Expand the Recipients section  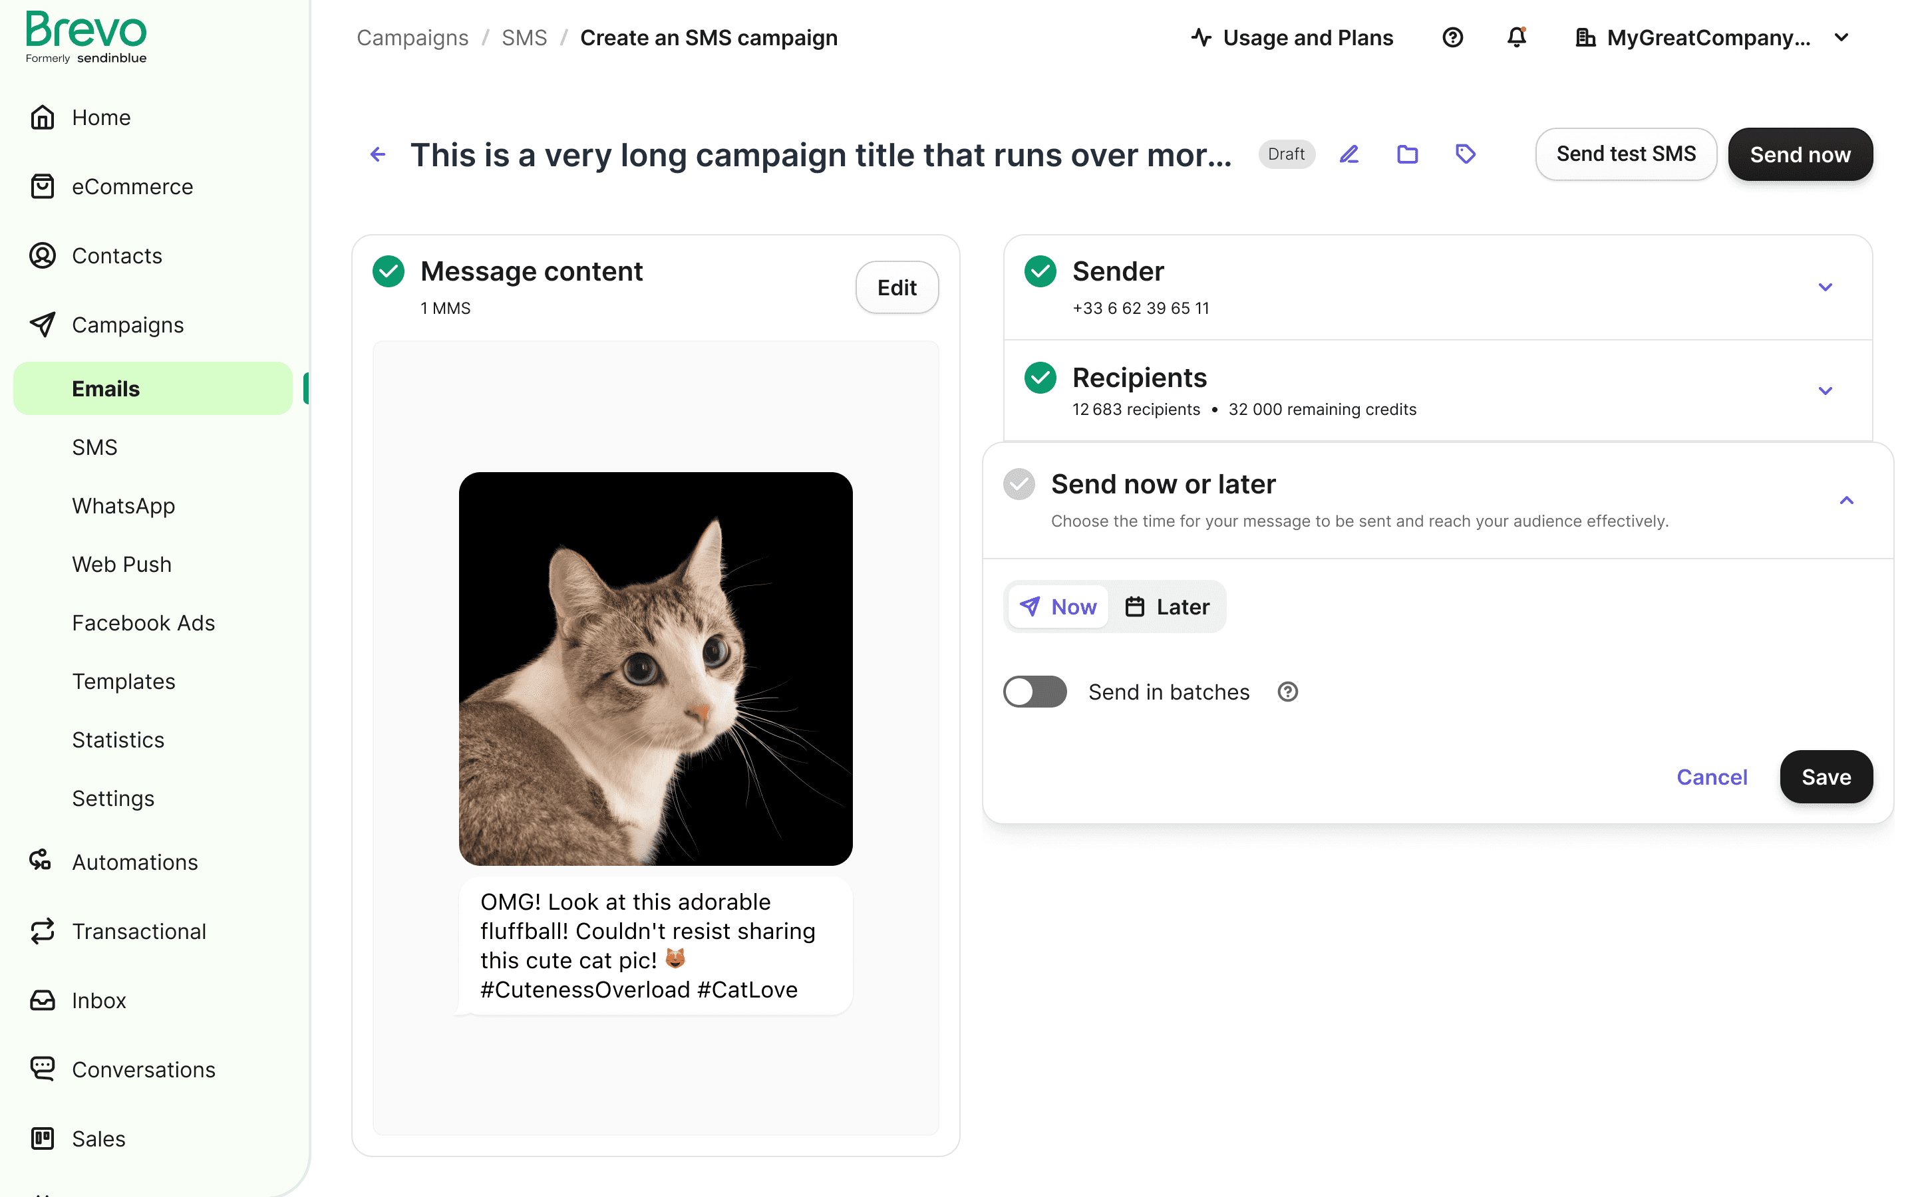[1825, 390]
